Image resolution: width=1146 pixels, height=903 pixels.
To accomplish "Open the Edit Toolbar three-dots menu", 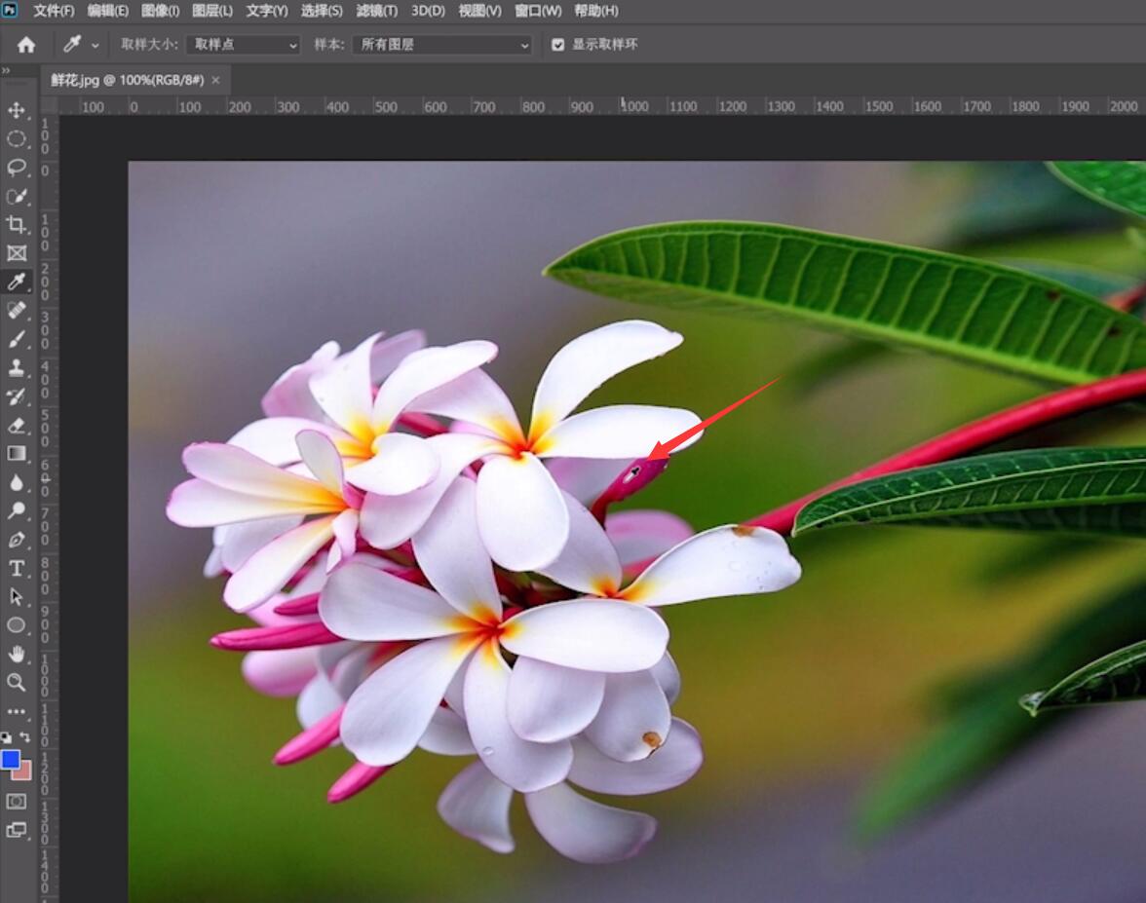I will 16,711.
